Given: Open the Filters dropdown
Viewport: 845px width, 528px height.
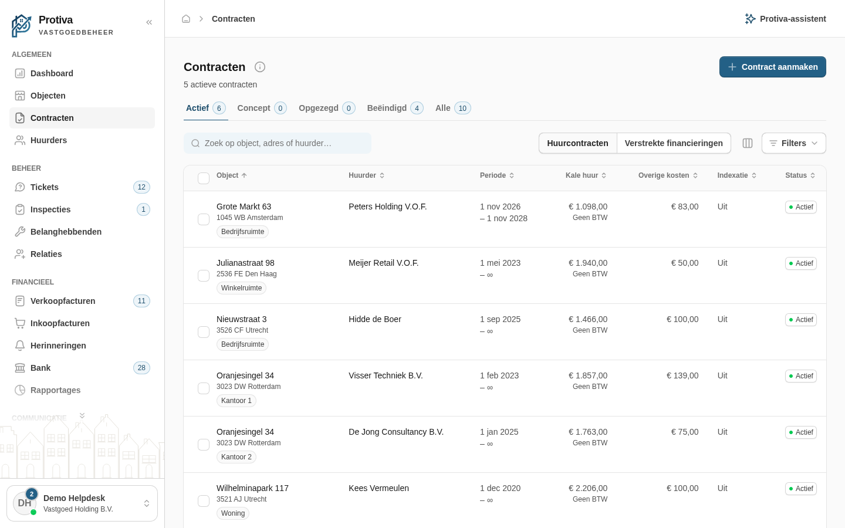Looking at the screenshot, I should 794,143.
